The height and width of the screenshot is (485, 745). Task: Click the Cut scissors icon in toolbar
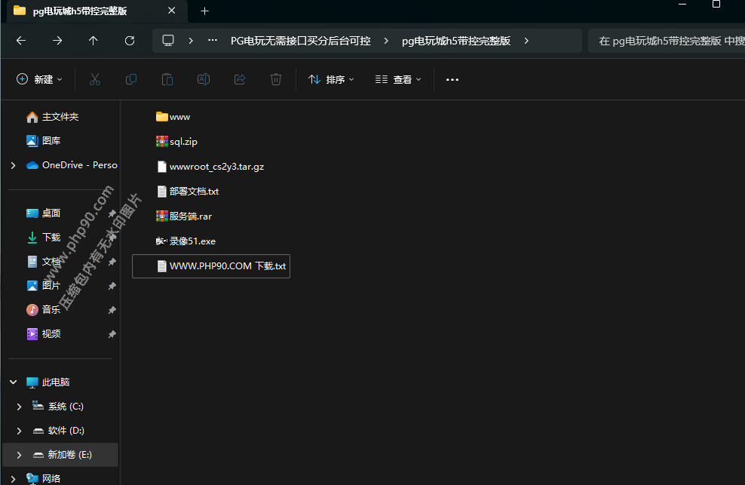(x=95, y=79)
